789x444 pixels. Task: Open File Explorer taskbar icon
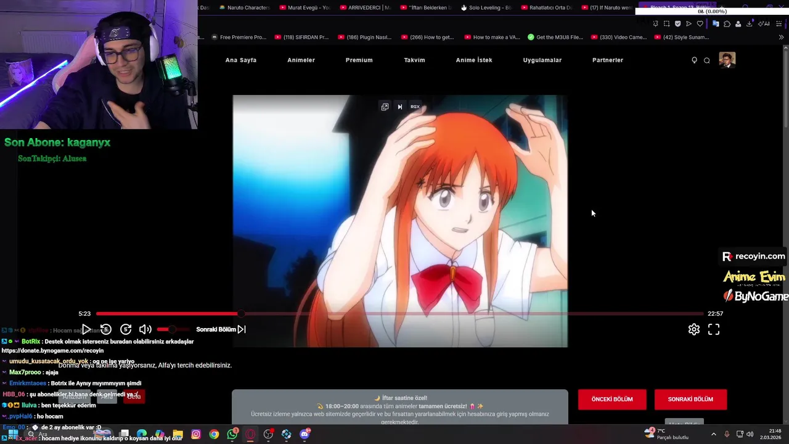178,434
